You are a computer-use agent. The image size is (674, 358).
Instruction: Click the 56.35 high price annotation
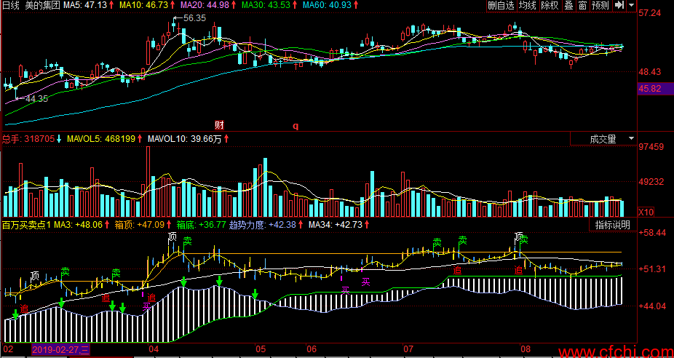194,18
